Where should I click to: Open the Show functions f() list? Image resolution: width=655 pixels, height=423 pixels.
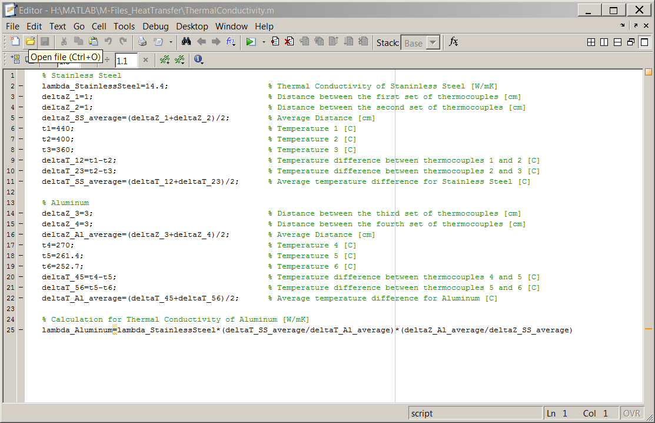231,41
